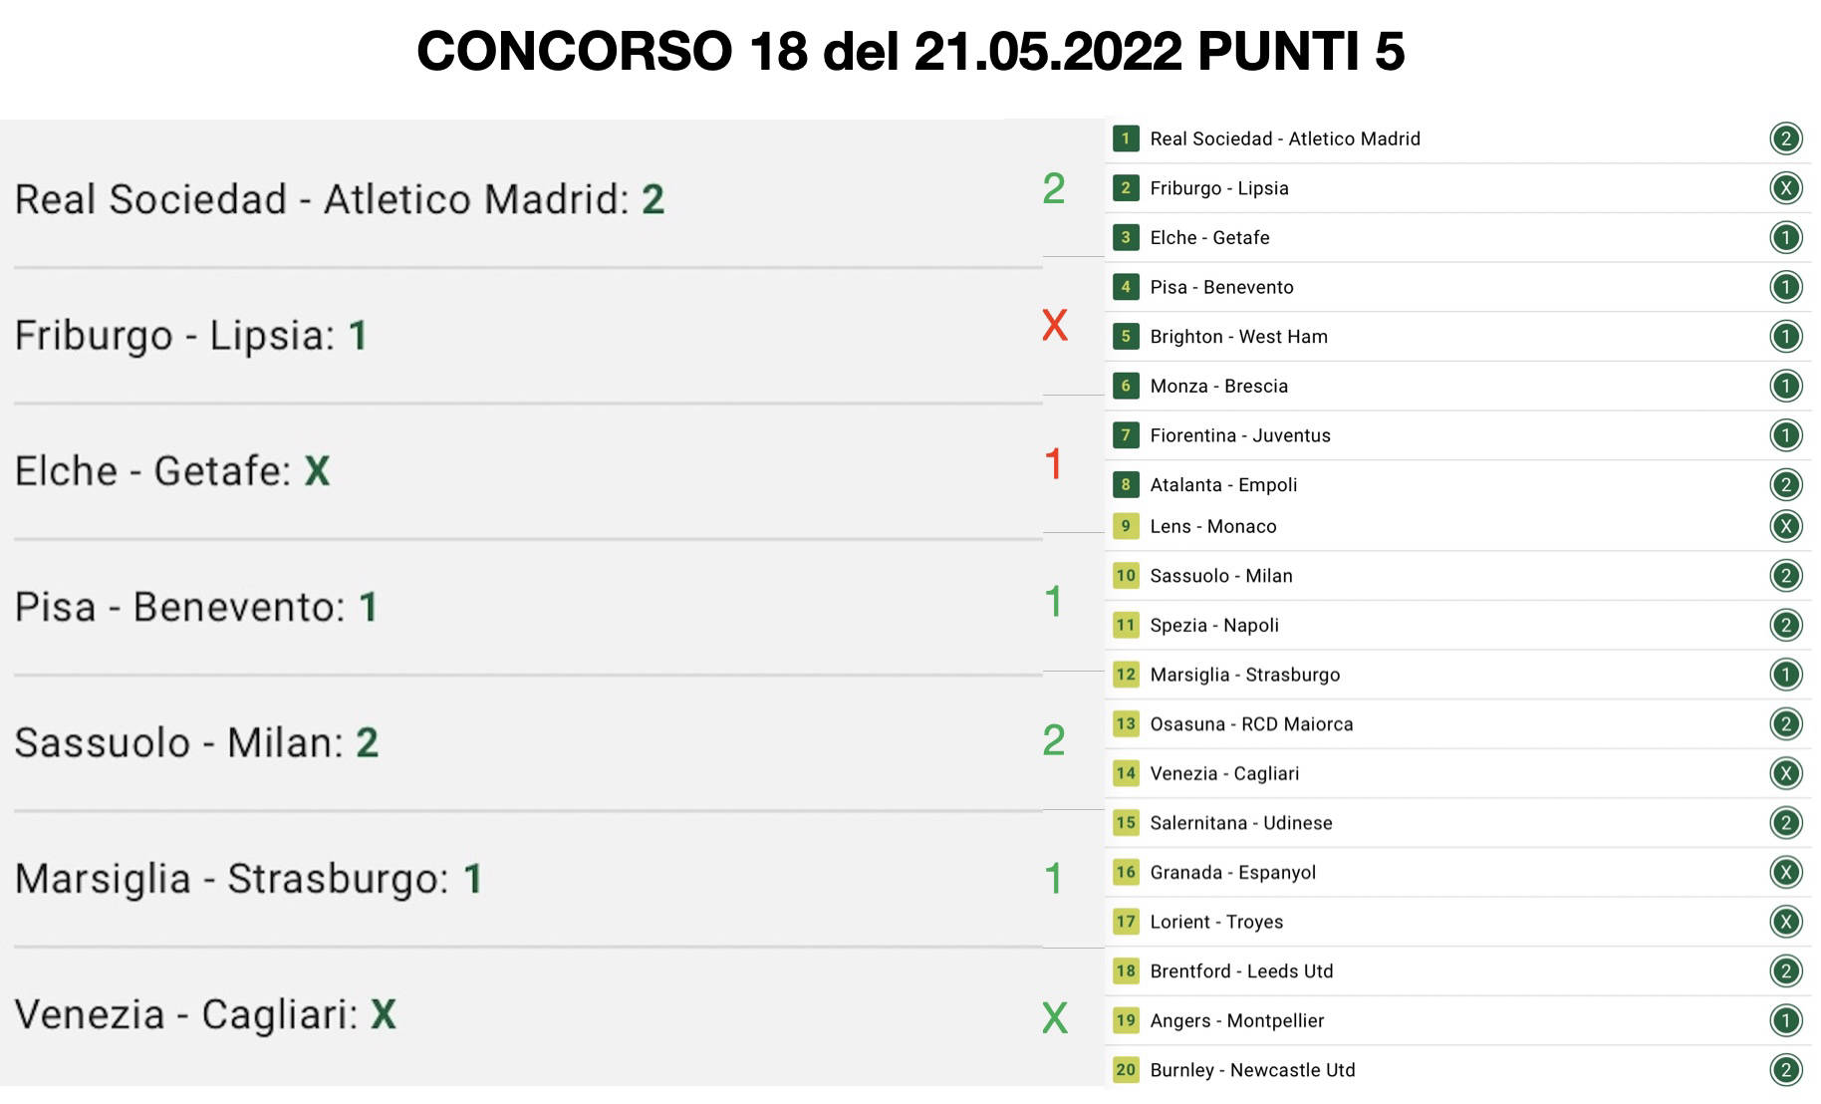This screenshot has width=1821, height=1104.
Task: Click the red 1 outcome beside Elche - Getafe prediction
Action: 1054,464
